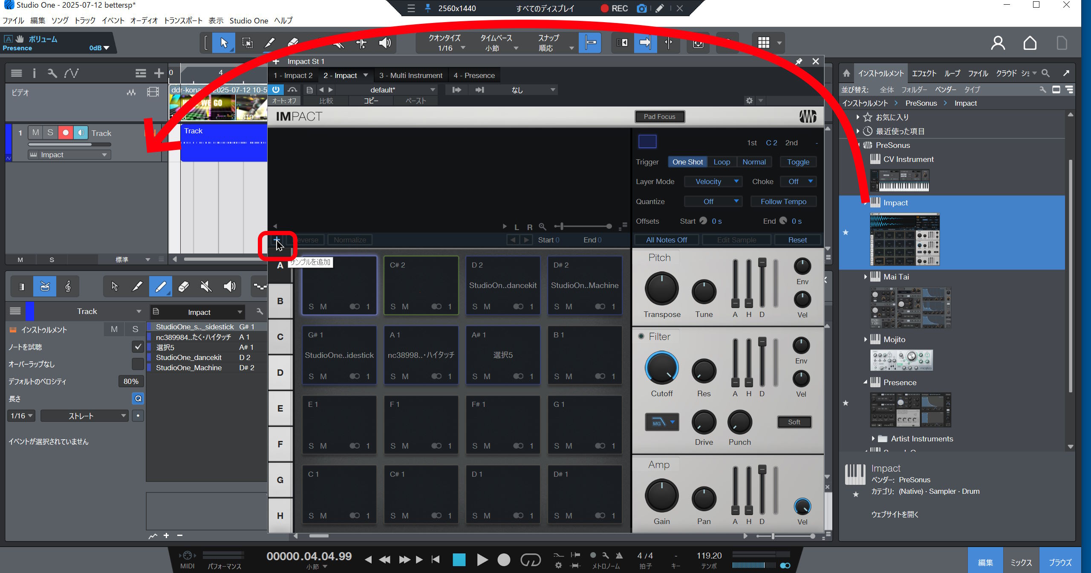Toggle the Impact plugin power button
The width and height of the screenshot is (1091, 573).
point(276,90)
